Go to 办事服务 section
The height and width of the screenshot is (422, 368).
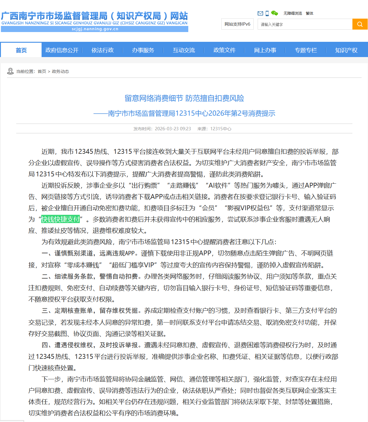point(143,50)
